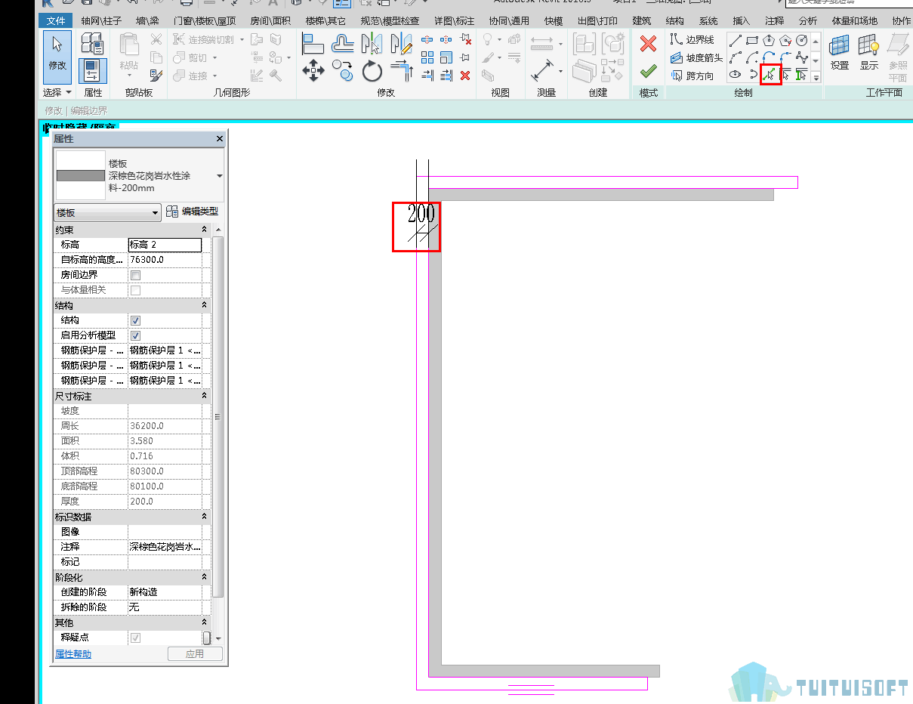Toggle the 房间边界 checkbox
913x704 pixels.
tap(136, 275)
